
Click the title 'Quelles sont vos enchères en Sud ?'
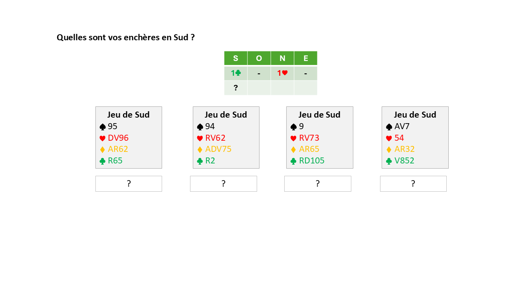coord(126,37)
